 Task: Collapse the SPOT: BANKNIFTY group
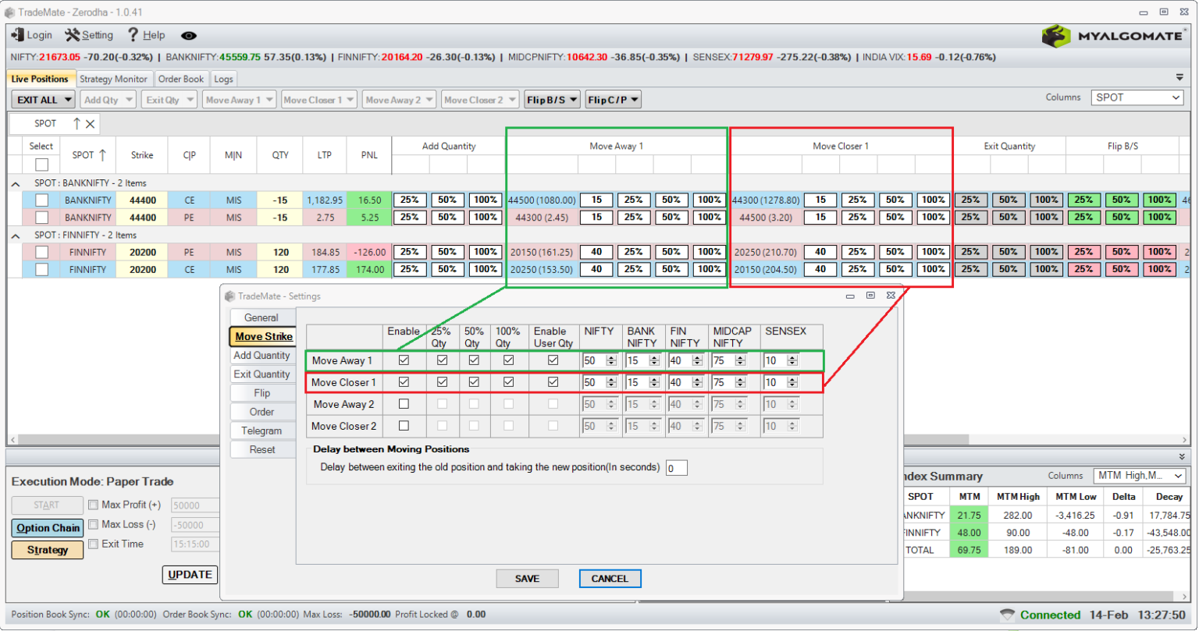[16, 183]
